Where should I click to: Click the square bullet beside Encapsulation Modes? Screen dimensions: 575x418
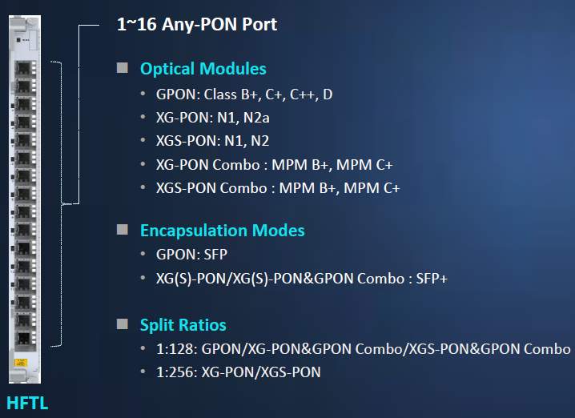coord(122,230)
